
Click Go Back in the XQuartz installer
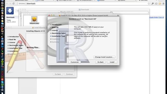[58, 74]
